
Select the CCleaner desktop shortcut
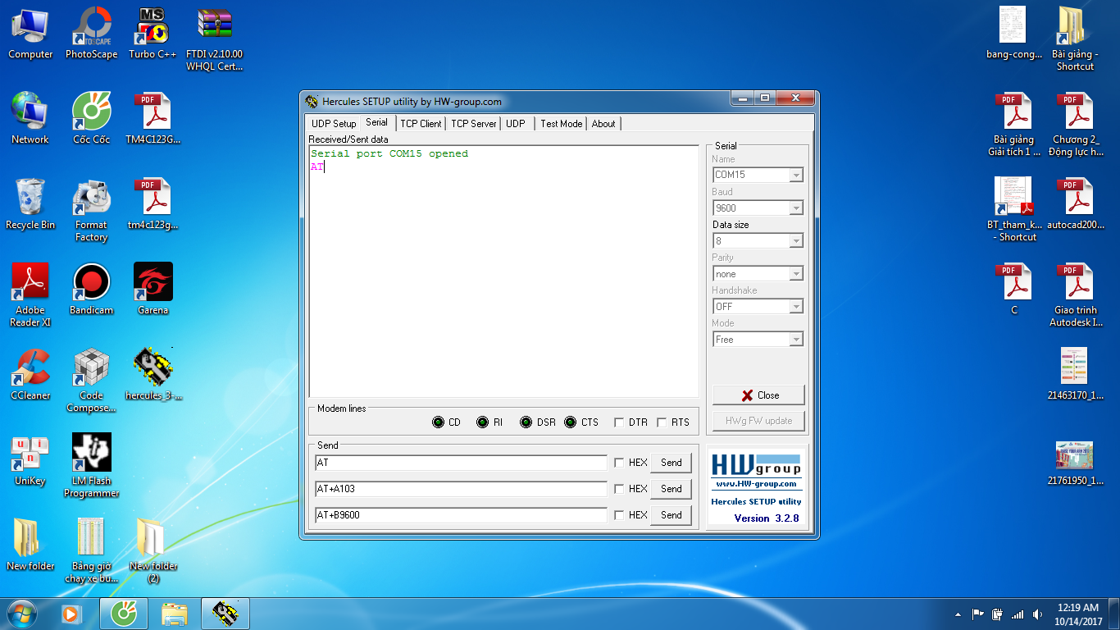(x=30, y=375)
